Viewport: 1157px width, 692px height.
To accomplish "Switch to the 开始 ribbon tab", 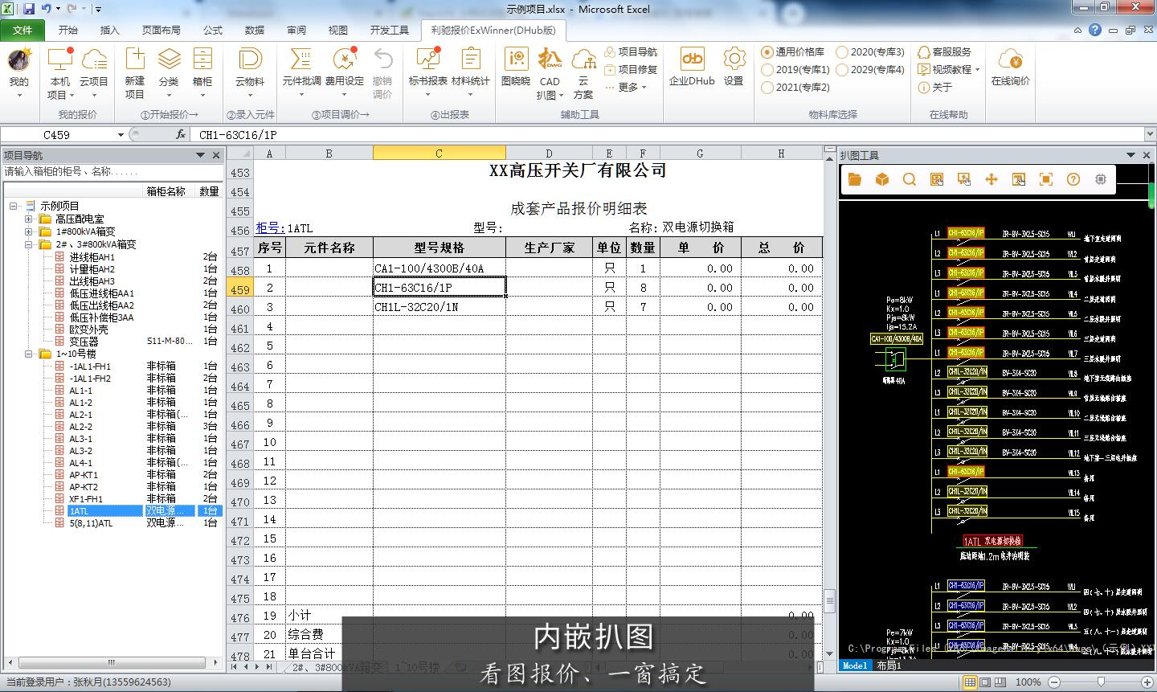I will pos(68,30).
